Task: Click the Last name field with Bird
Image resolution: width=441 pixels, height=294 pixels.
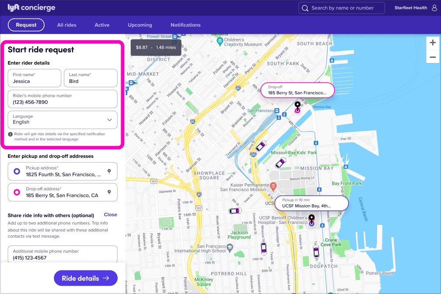Action: [91, 78]
